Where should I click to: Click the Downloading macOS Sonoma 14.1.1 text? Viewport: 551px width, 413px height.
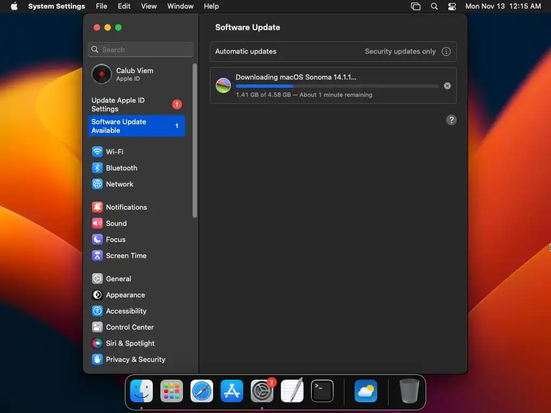pyautogui.click(x=296, y=77)
